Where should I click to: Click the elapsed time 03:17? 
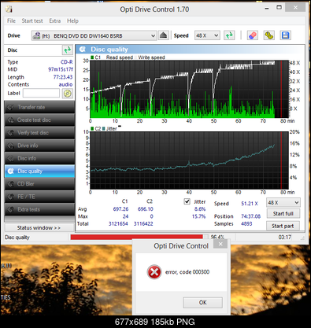click(x=285, y=237)
